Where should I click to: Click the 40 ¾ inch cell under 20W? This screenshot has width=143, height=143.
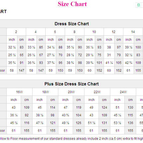[x=66, y=115]
